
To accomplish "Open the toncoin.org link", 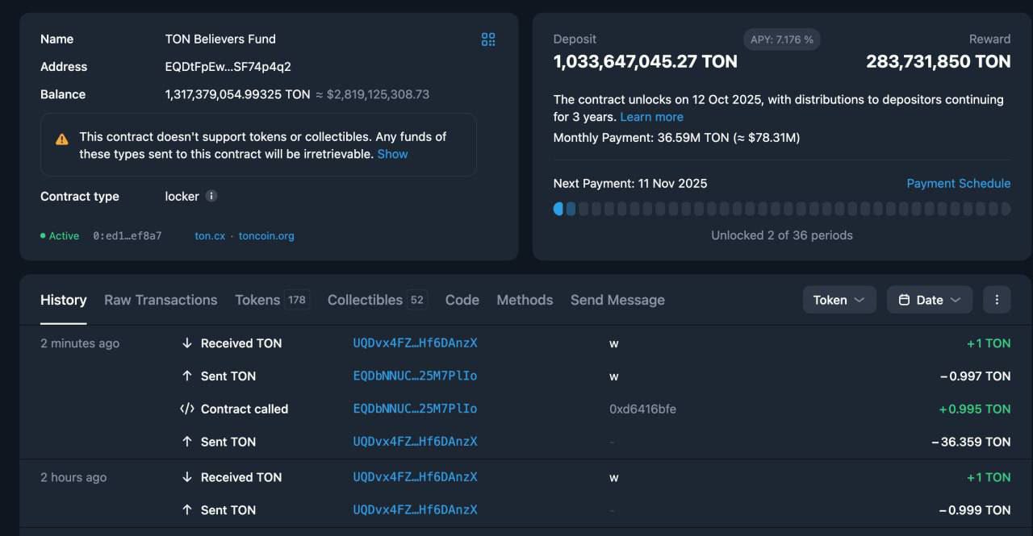I will 266,236.
